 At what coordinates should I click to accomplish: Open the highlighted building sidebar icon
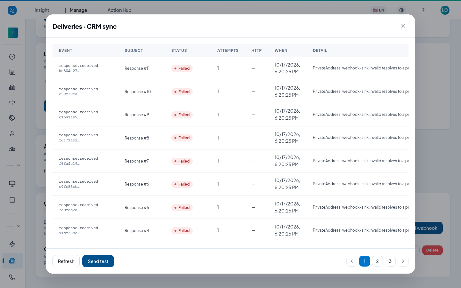[x=12, y=261]
